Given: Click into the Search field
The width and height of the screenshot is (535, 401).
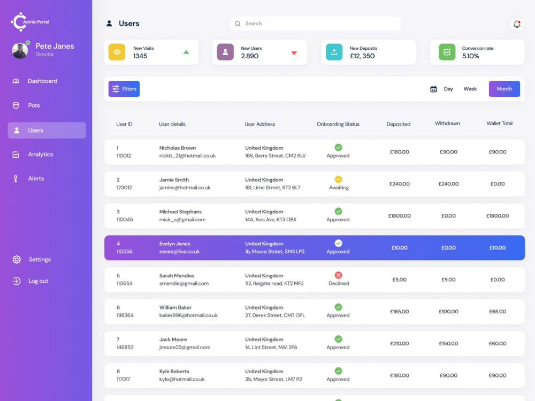Looking at the screenshot, I should (x=315, y=24).
